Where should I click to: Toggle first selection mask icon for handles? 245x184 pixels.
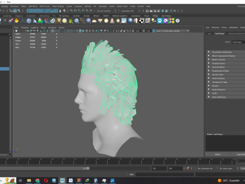click(29, 11)
